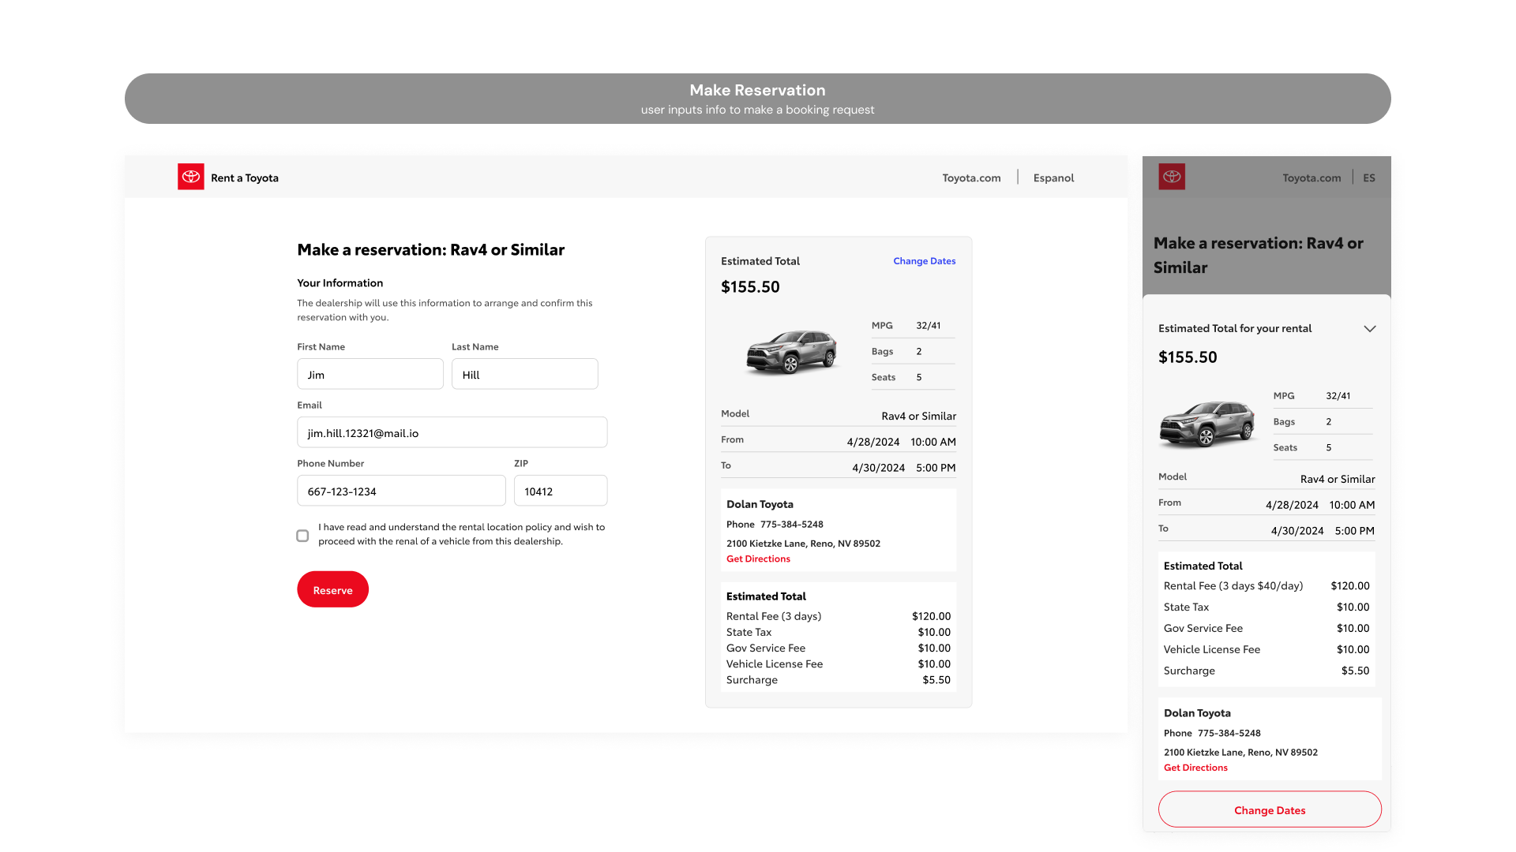Click the Toyota logo in desktop header
Image resolution: width=1516 pixels, height=852 pixels.
[x=191, y=177]
